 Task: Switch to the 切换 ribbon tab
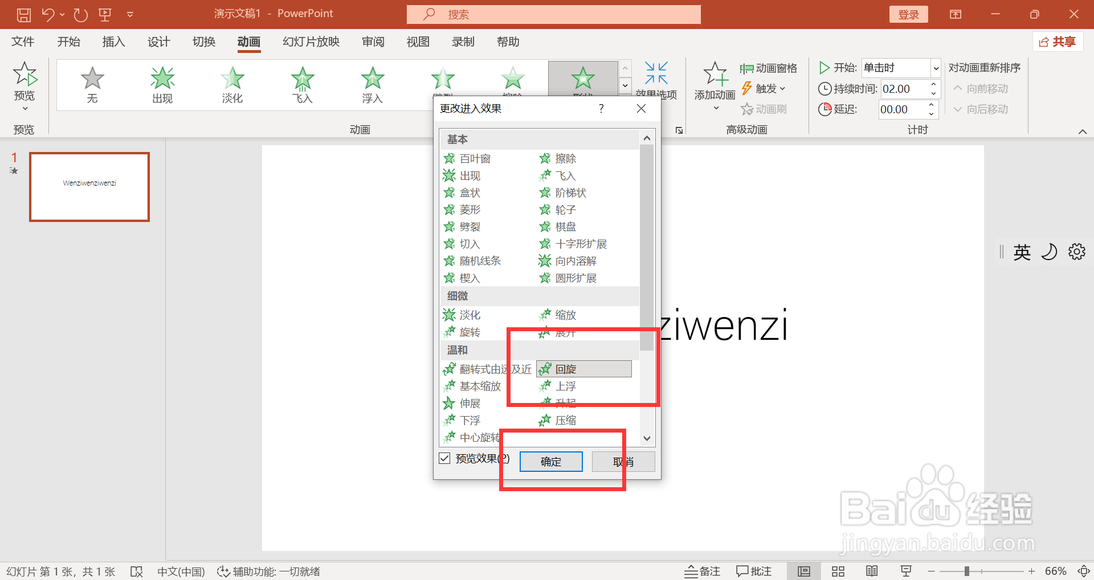tap(203, 42)
